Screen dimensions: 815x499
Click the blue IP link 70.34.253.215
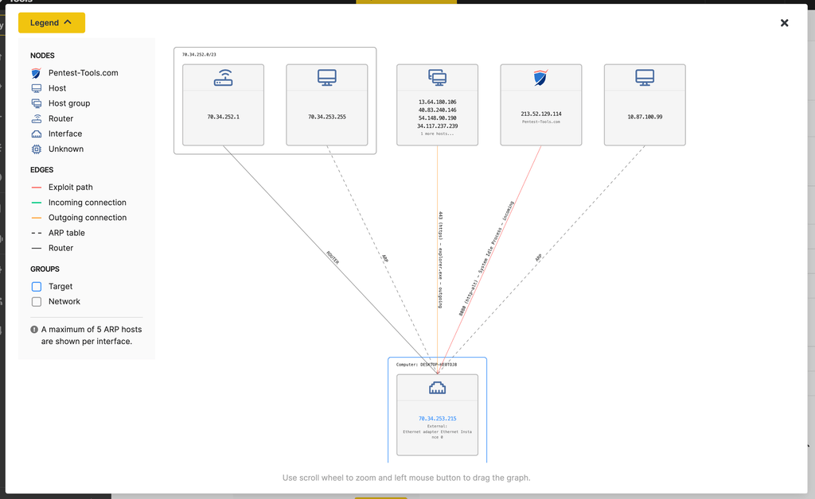click(437, 417)
